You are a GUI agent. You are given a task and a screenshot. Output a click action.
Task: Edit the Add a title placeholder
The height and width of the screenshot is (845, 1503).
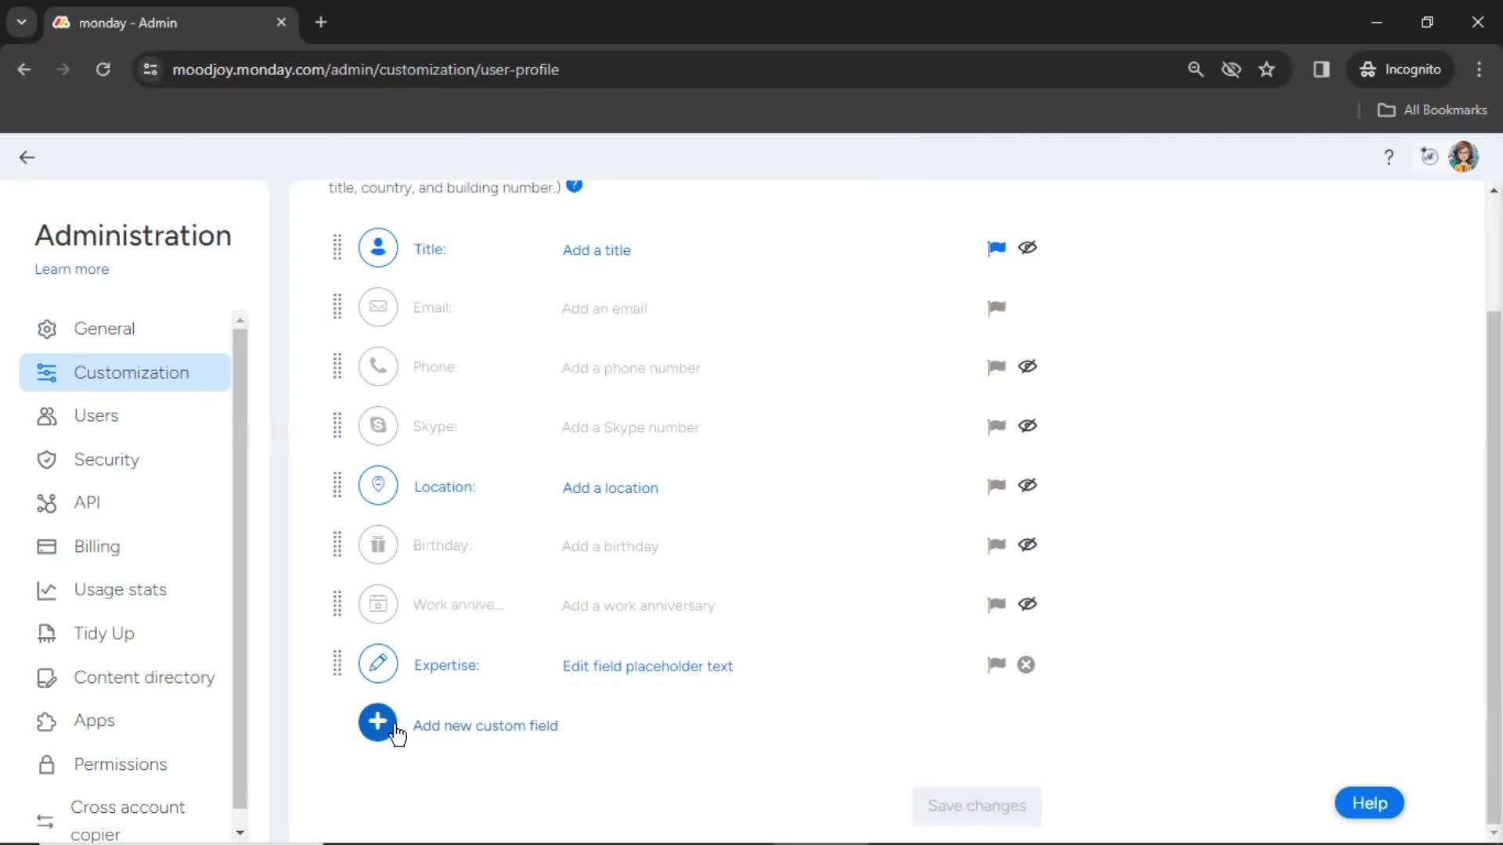click(597, 250)
